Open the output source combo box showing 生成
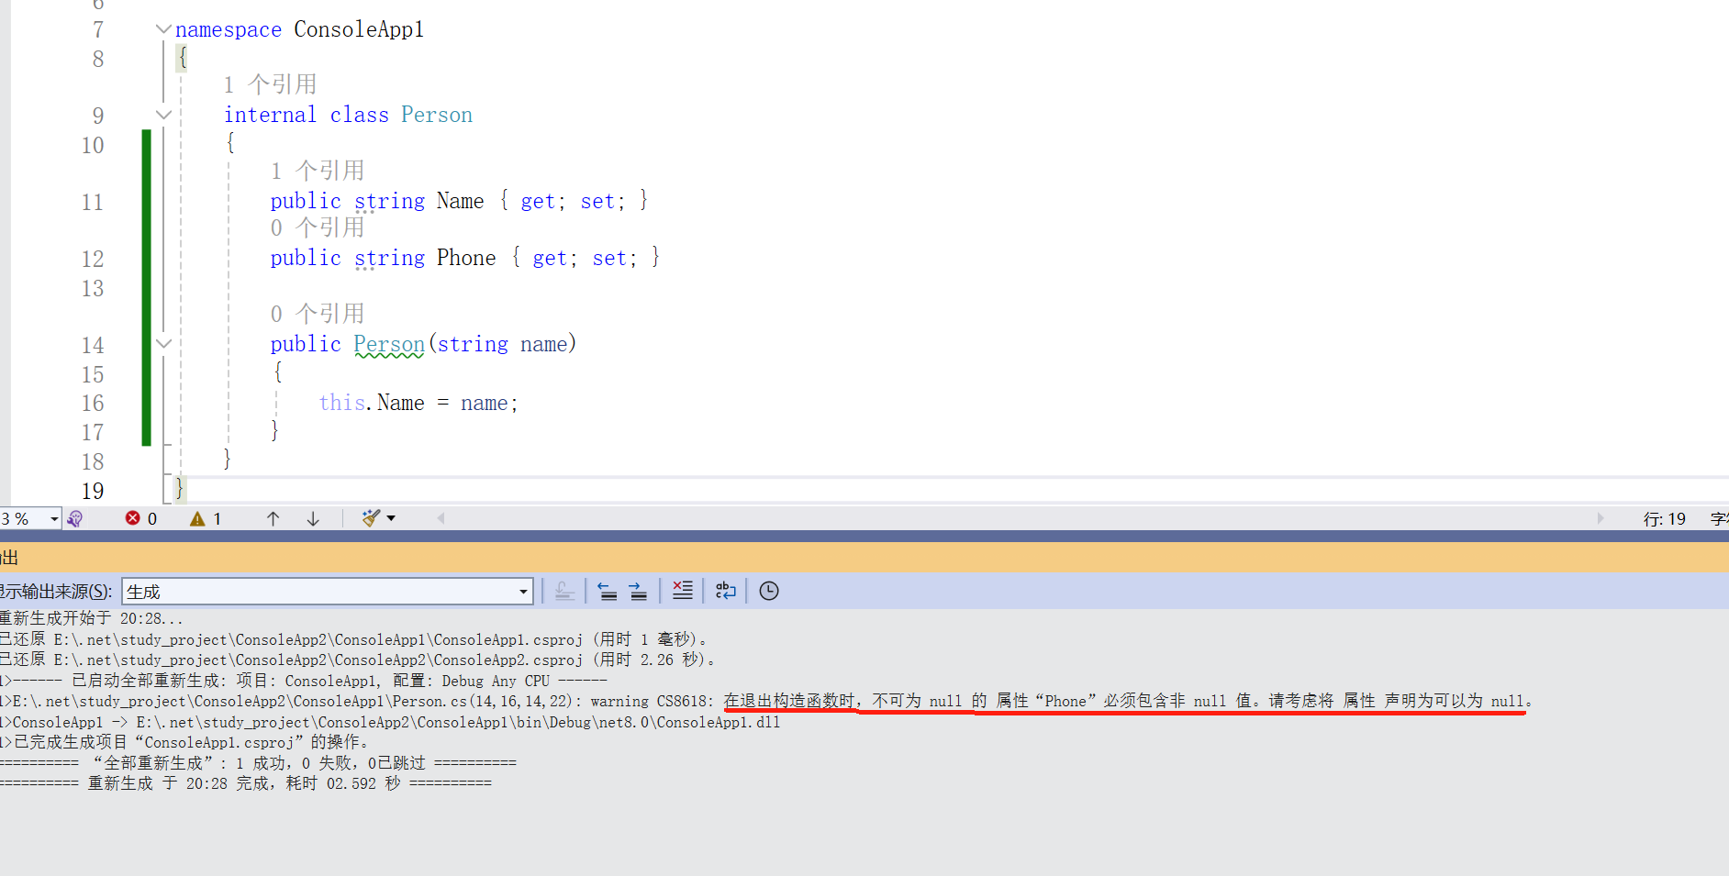 tap(327, 592)
